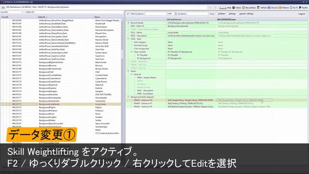Sort by the FormID column header
Viewport: 309px width, 174px height.
19,17
